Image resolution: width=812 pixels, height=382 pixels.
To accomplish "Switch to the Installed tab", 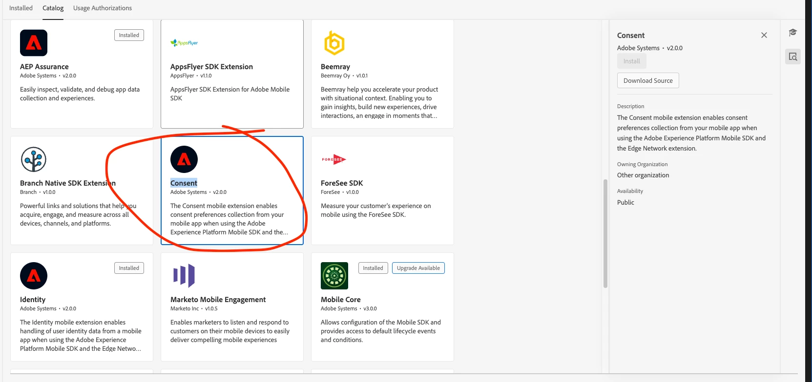I will pos(21,8).
